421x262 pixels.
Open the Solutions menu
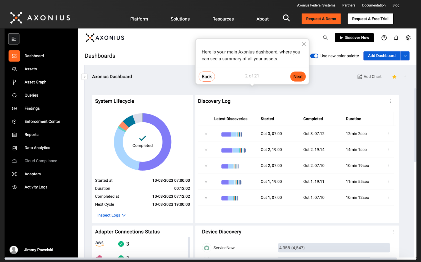[180, 19]
